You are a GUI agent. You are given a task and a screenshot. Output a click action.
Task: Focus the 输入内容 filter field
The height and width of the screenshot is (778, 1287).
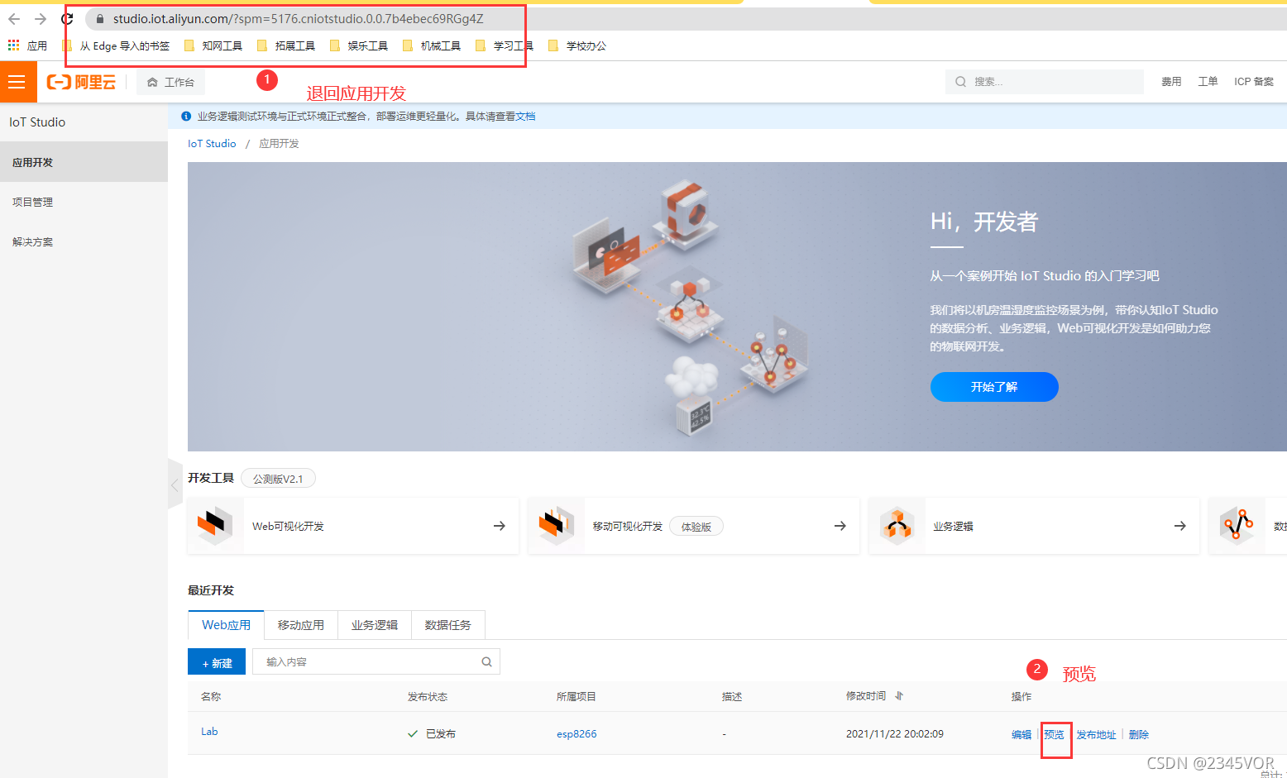[x=376, y=662]
